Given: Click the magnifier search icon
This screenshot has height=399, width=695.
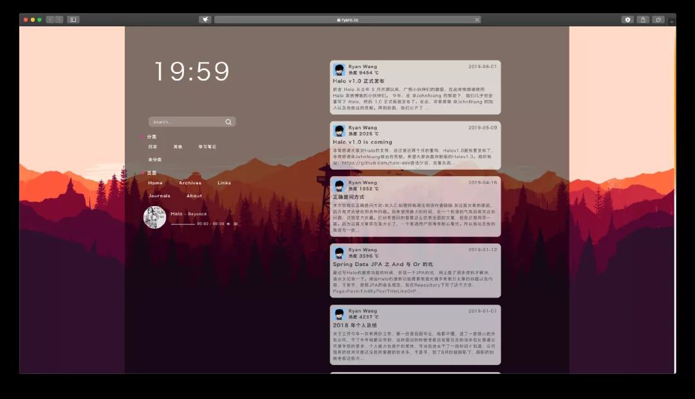Looking at the screenshot, I should pos(228,121).
